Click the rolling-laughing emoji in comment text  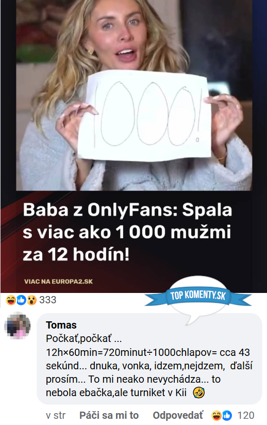point(199,392)
